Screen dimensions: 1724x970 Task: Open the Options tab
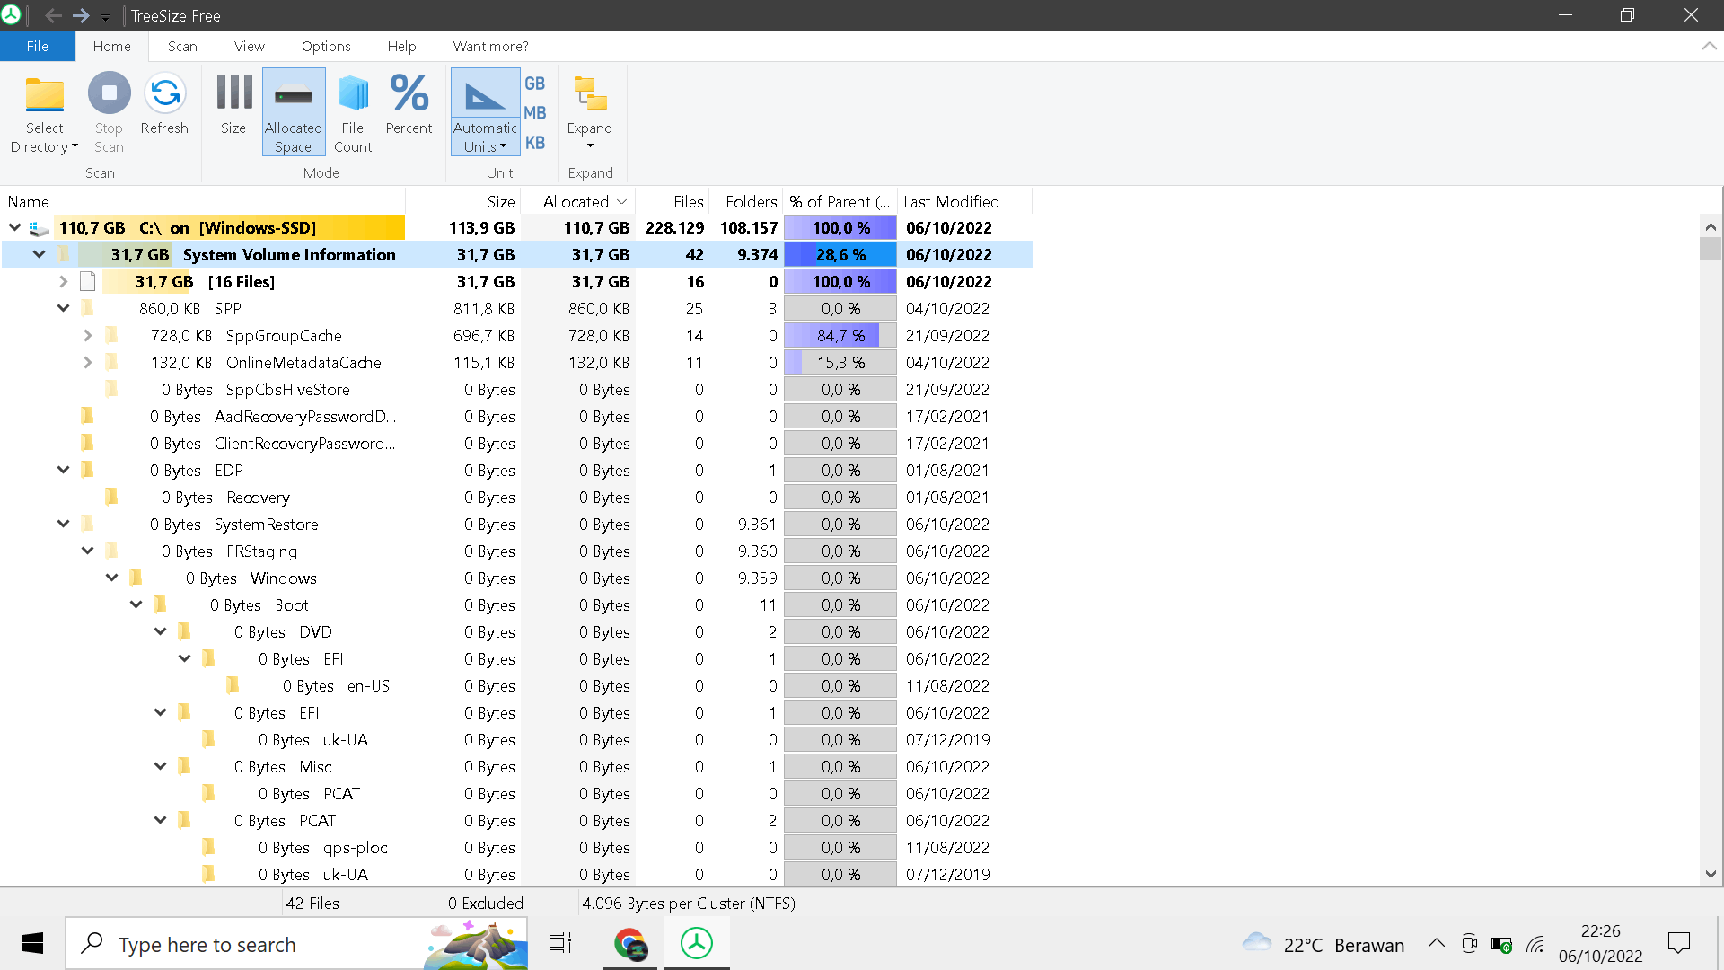(x=326, y=46)
